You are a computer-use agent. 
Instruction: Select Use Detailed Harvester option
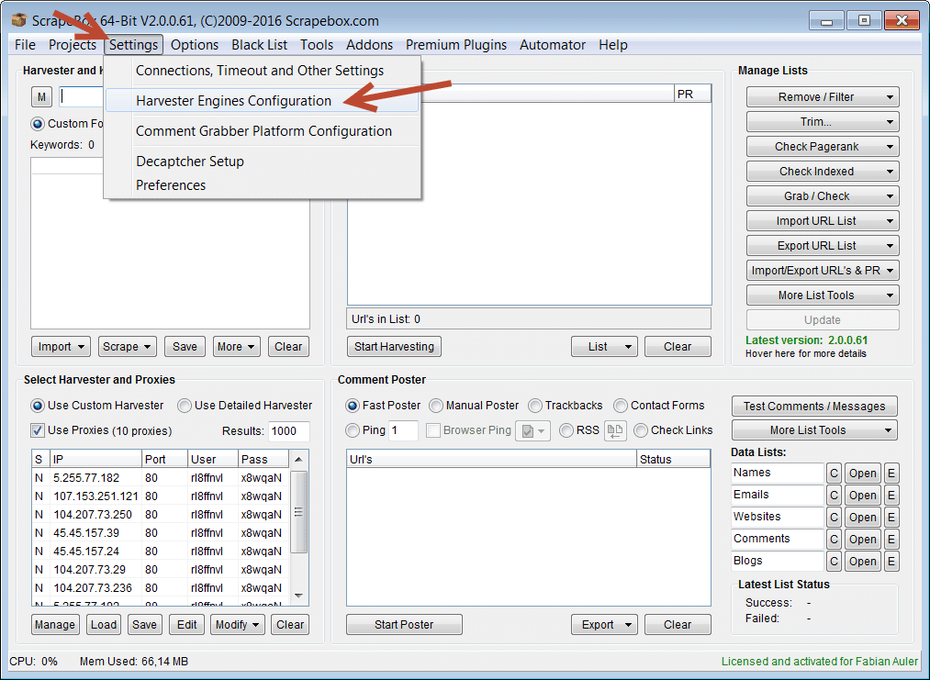click(x=185, y=406)
